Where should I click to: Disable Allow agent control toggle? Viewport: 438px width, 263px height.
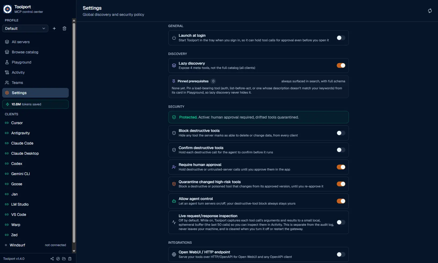click(x=341, y=201)
